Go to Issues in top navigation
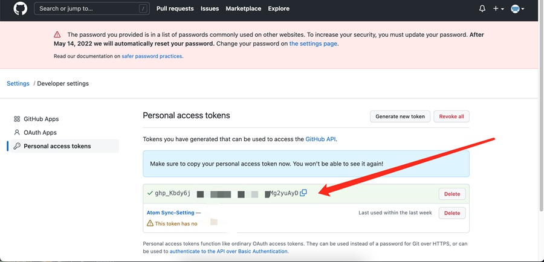The height and width of the screenshot is (262, 544). tap(210, 9)
